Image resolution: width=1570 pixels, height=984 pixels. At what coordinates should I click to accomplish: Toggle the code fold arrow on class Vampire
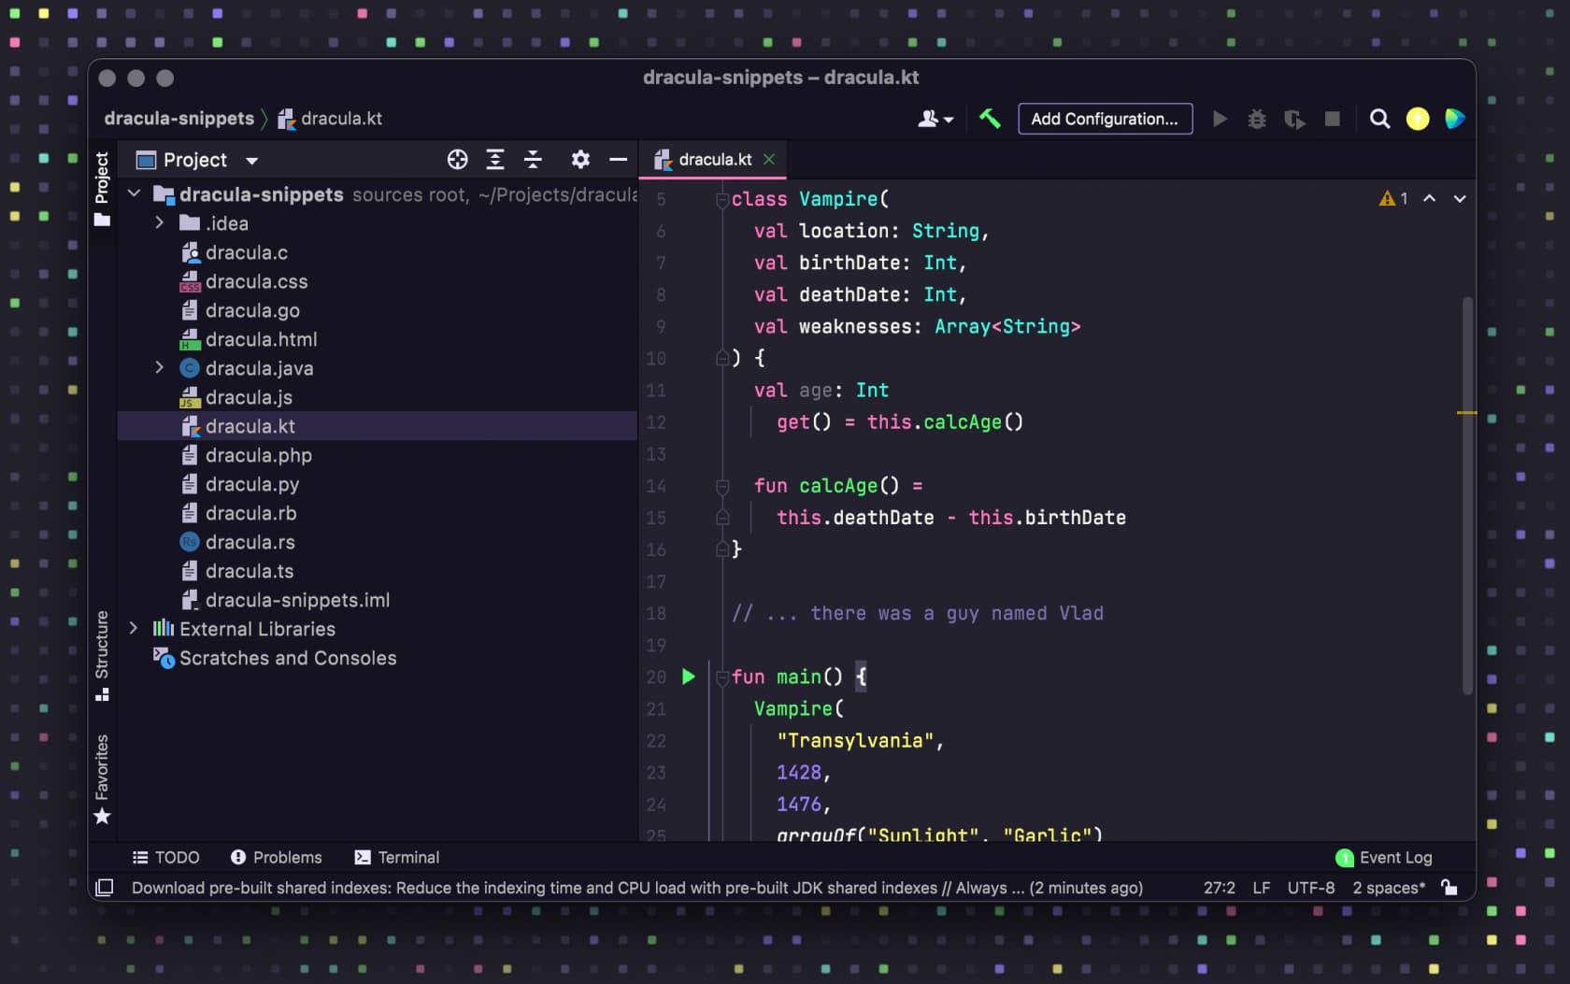pos(721,199)
